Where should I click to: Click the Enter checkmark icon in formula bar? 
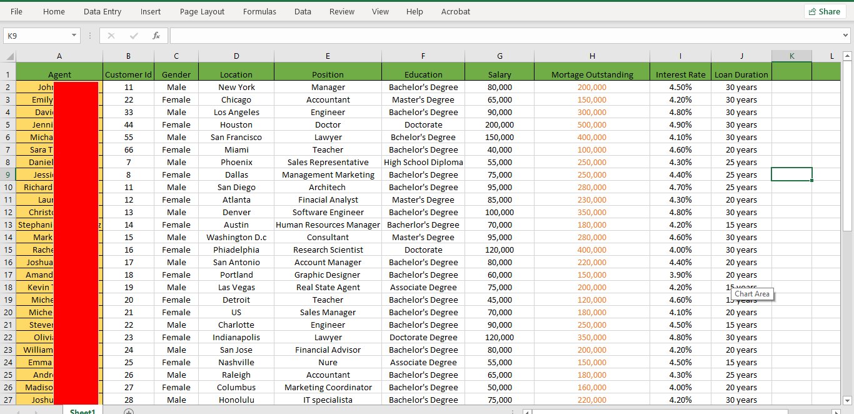click(x=134, y=36)
